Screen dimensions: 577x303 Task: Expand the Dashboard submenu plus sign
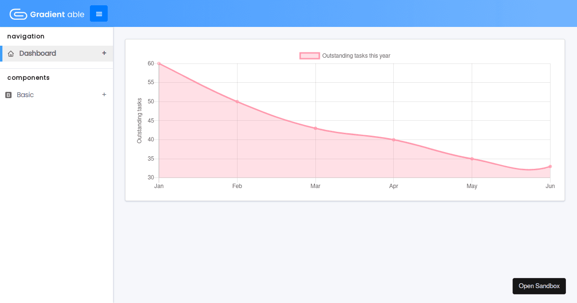[104, 53]
